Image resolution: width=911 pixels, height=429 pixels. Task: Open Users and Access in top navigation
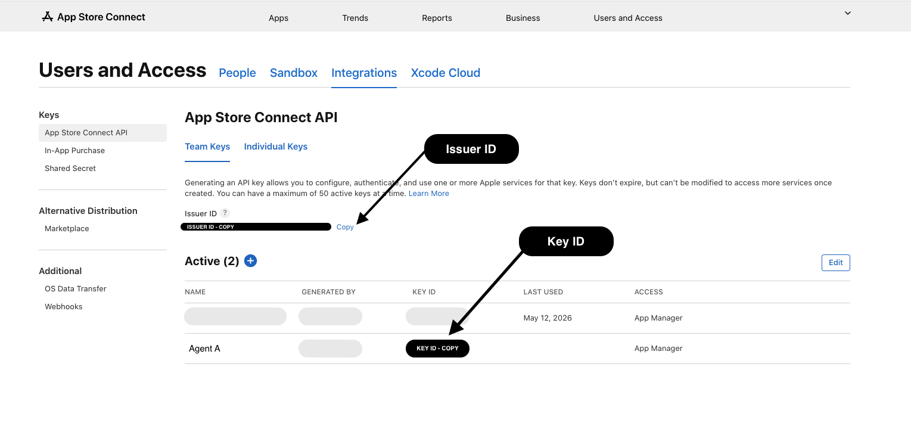click(x=628, y=18)
